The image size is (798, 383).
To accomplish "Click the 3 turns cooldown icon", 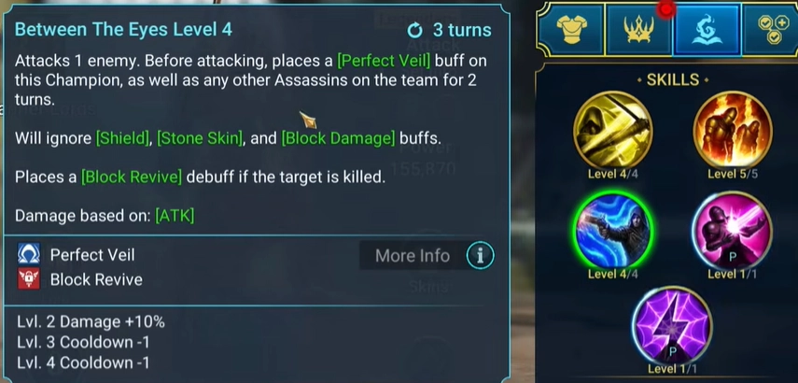I will (x=414, y=31).
